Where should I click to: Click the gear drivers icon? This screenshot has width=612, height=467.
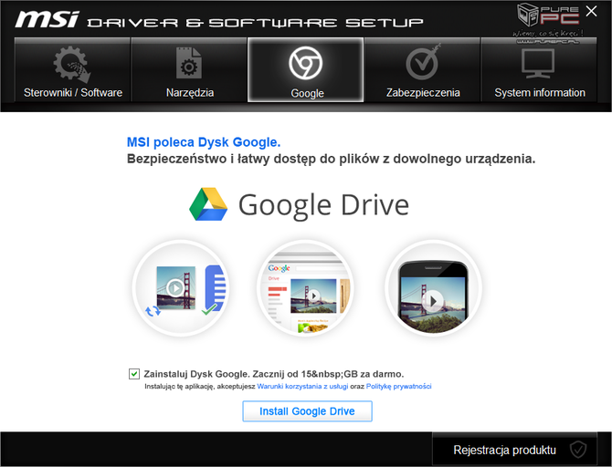pos(72,65)
